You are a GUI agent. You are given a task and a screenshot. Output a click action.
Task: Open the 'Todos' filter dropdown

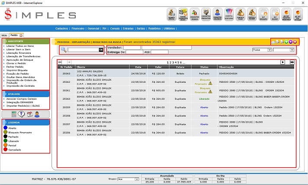tap(262, 50)
